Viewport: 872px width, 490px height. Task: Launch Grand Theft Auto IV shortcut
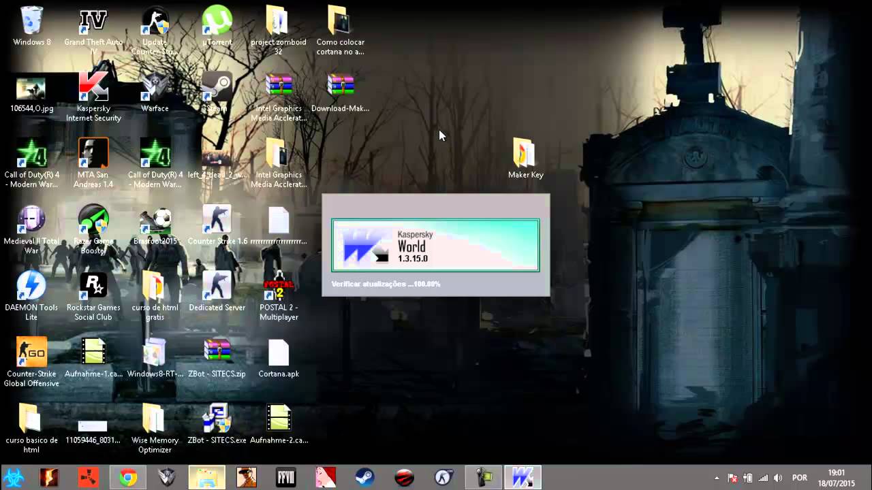pos(93,20)
